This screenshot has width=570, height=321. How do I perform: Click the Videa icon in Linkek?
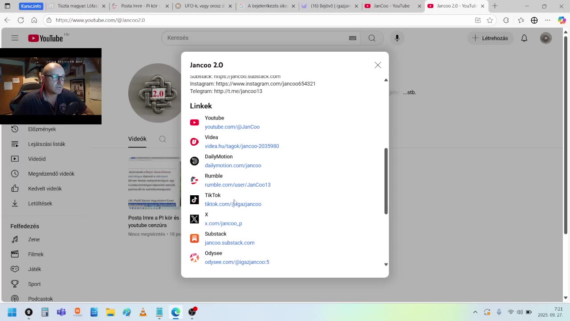194,142
